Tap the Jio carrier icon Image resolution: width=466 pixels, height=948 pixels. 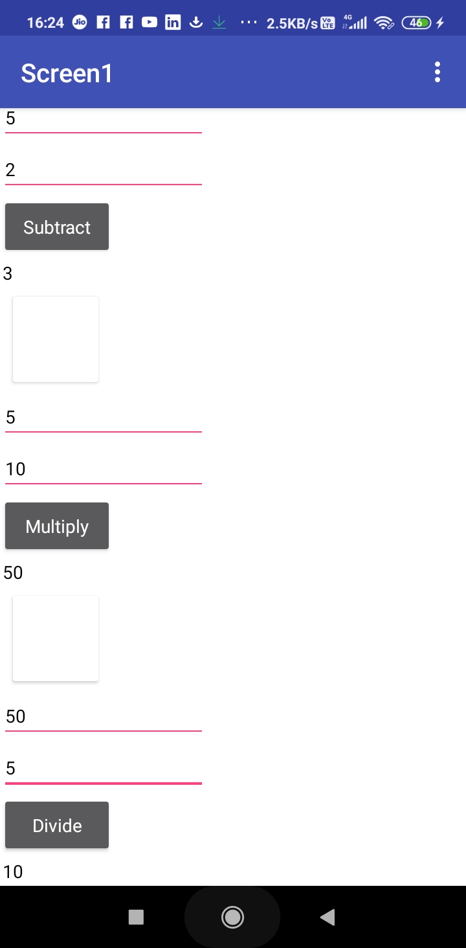[80, 23]
